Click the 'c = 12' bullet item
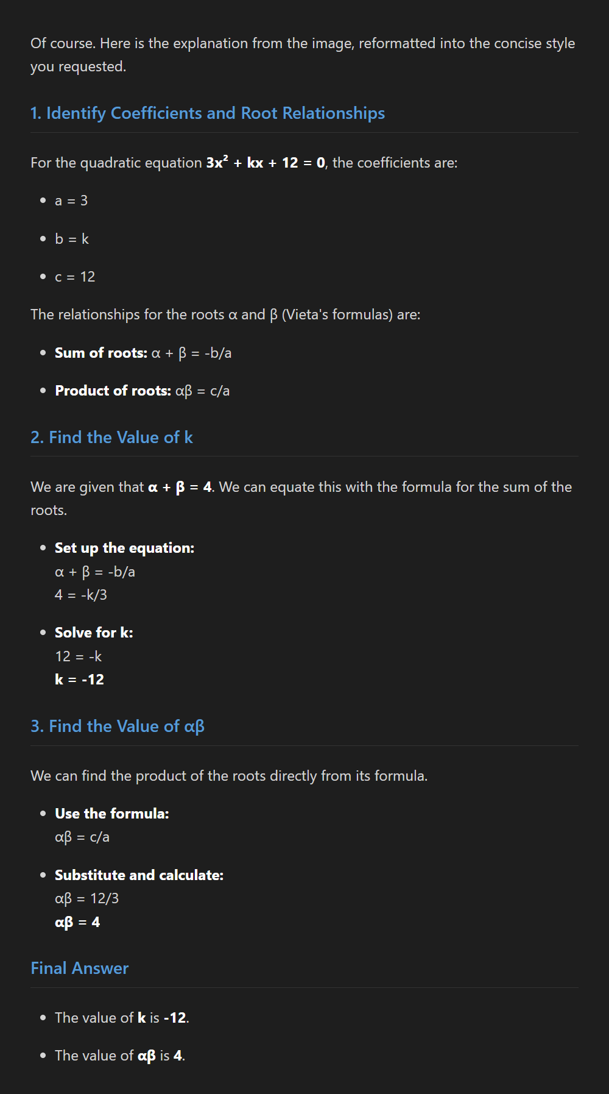This screenshot has height=1094, width=609. coord(75,277)
